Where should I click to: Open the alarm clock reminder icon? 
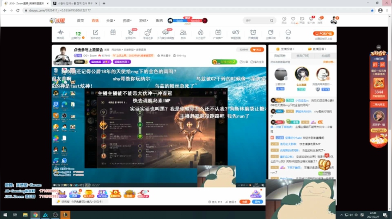pyautogui.click(x=253, y=34)
